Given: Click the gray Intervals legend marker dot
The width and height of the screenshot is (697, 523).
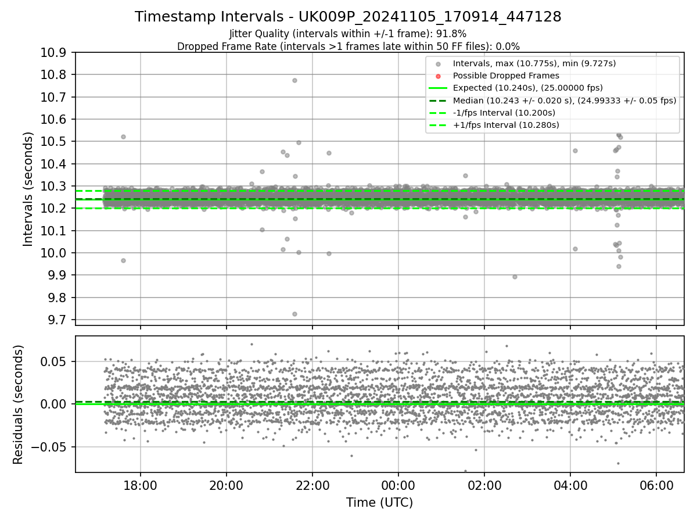Looking at the screenshot, I should coord(439,63).
